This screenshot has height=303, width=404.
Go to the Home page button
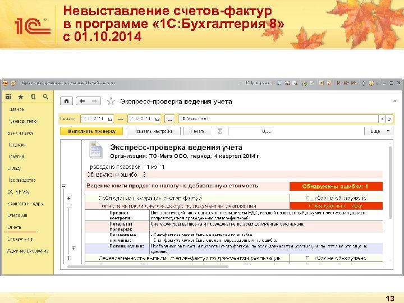pyautogui.click(x=66, y=101)
